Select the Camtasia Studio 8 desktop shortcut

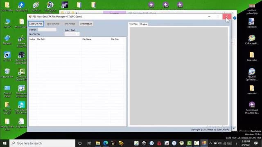pyautogui.click(x=21, y=75)
